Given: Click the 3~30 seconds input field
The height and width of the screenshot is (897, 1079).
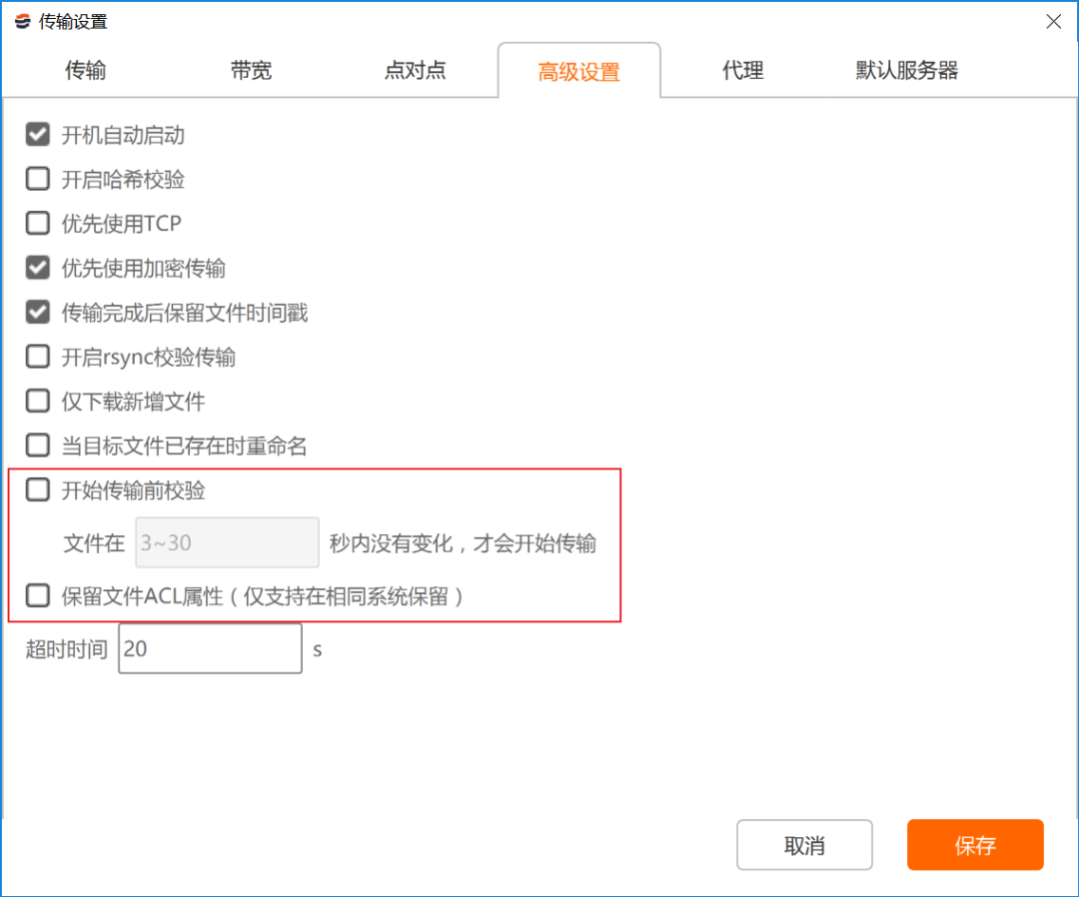Looking at the screenshot, I should (226, 542).
